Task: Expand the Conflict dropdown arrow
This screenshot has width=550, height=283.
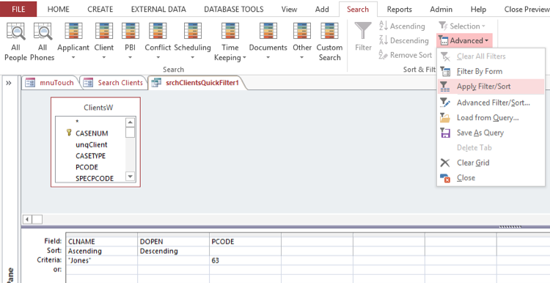Action: coord(158,57)
